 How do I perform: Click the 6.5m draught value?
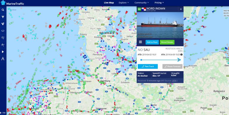pos(174,76)
